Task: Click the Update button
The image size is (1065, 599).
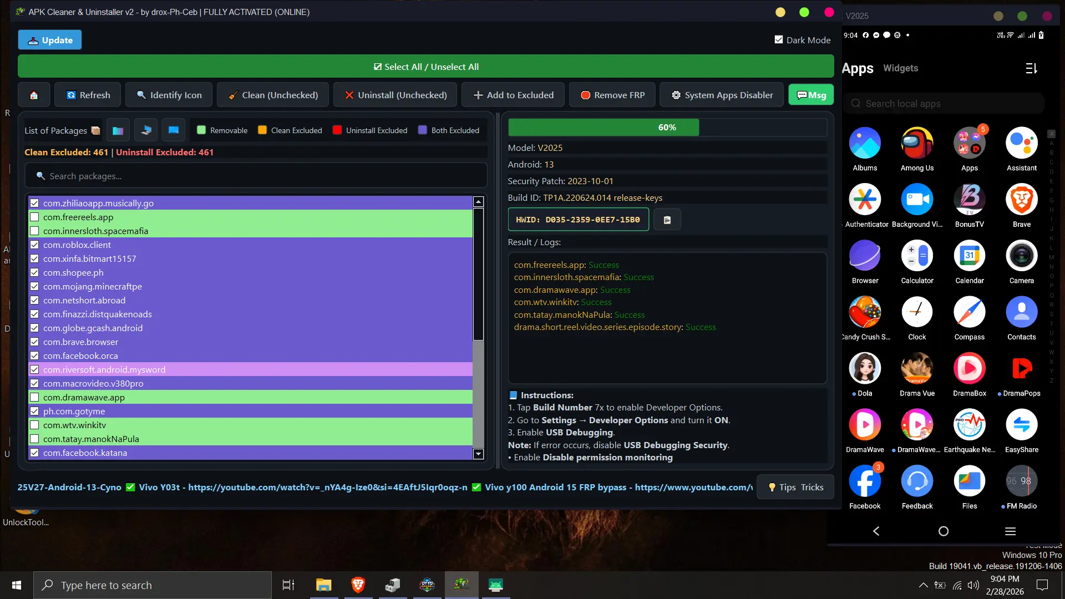Action: click(50, 40)
